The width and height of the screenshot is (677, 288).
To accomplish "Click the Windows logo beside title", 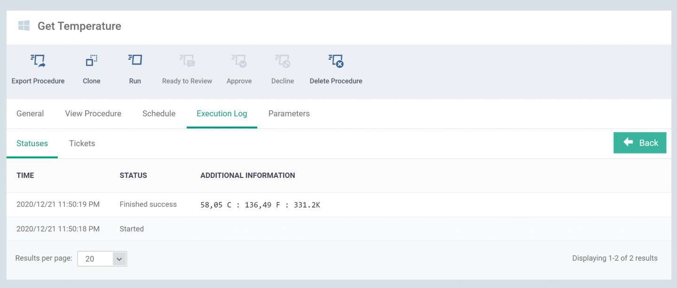I will coord(24,26).
